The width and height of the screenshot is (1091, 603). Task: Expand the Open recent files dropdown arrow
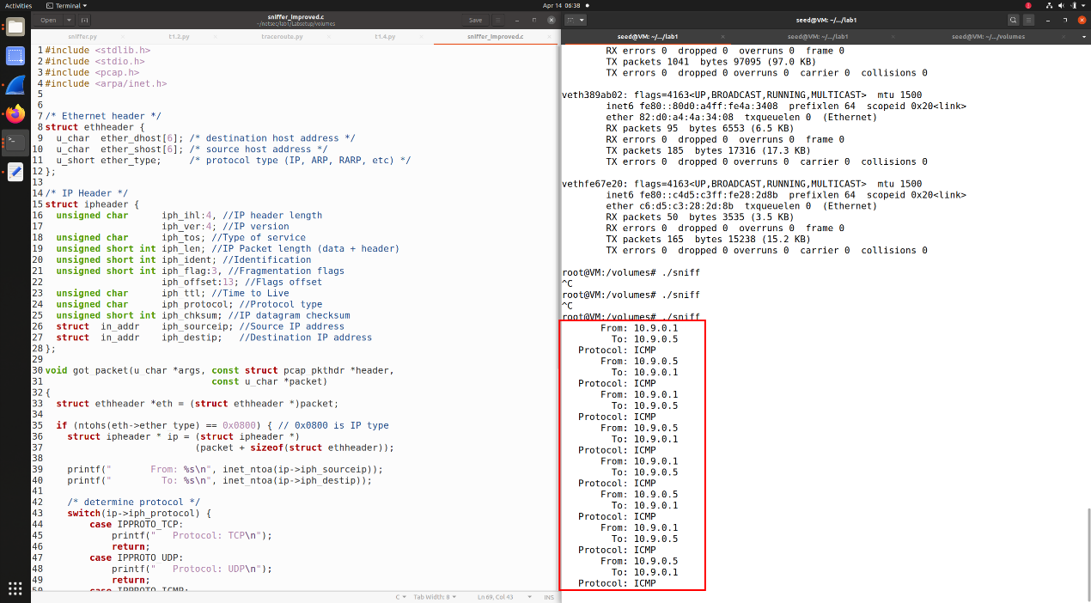click(x=68, y=20)
